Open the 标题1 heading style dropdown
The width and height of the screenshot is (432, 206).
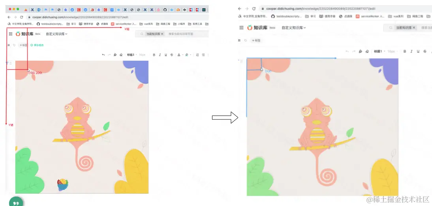click(x=379, y=51)
